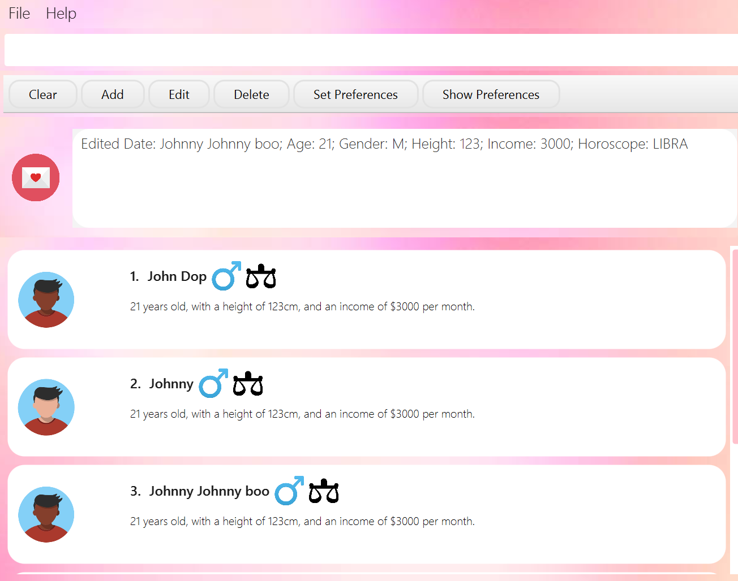
Task: Click the Edited Date result message text
Action: (x=384, y=144)
